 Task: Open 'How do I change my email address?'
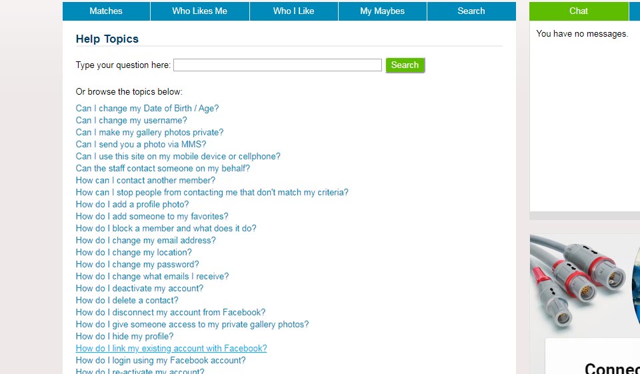pyautogui.click(x=145, y=241)
